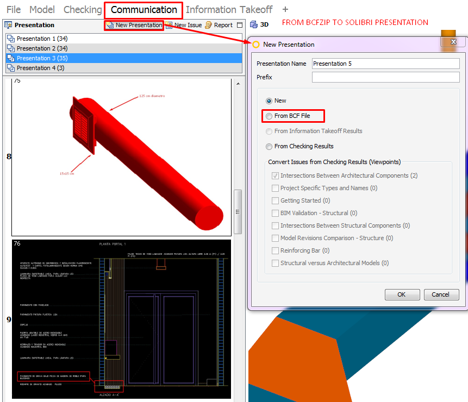Select the New radio option
Screen dimensions: 468x402
269,101
